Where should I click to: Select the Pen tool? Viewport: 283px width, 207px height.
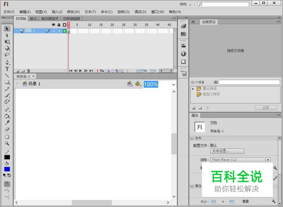point(7,63)
